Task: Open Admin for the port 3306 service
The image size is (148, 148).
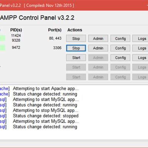Action: point(98,48)
